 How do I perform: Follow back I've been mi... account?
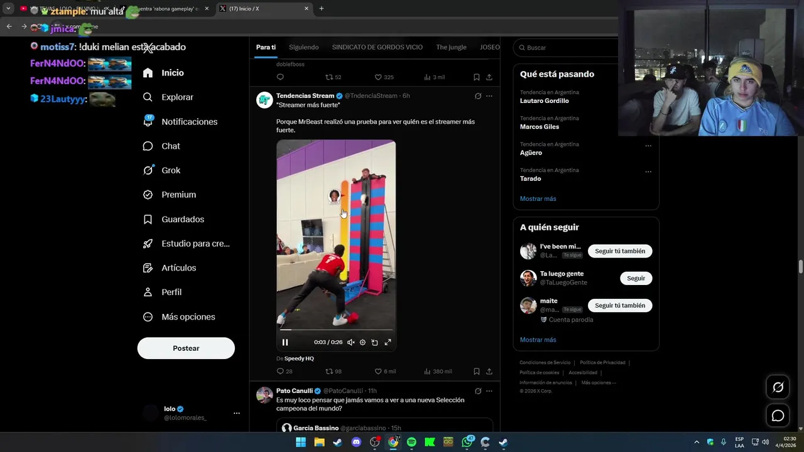[x=620, y=251]
